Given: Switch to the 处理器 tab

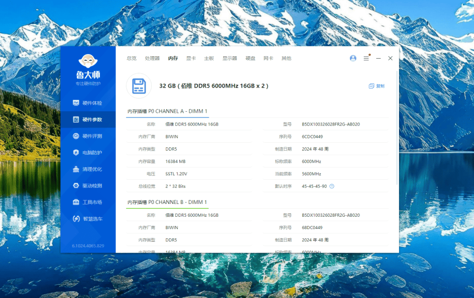Looking at the screenshot, I should point(152,58).
